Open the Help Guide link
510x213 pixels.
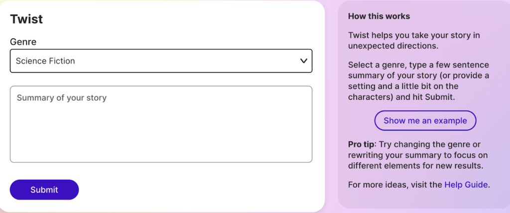click(466, 185)
